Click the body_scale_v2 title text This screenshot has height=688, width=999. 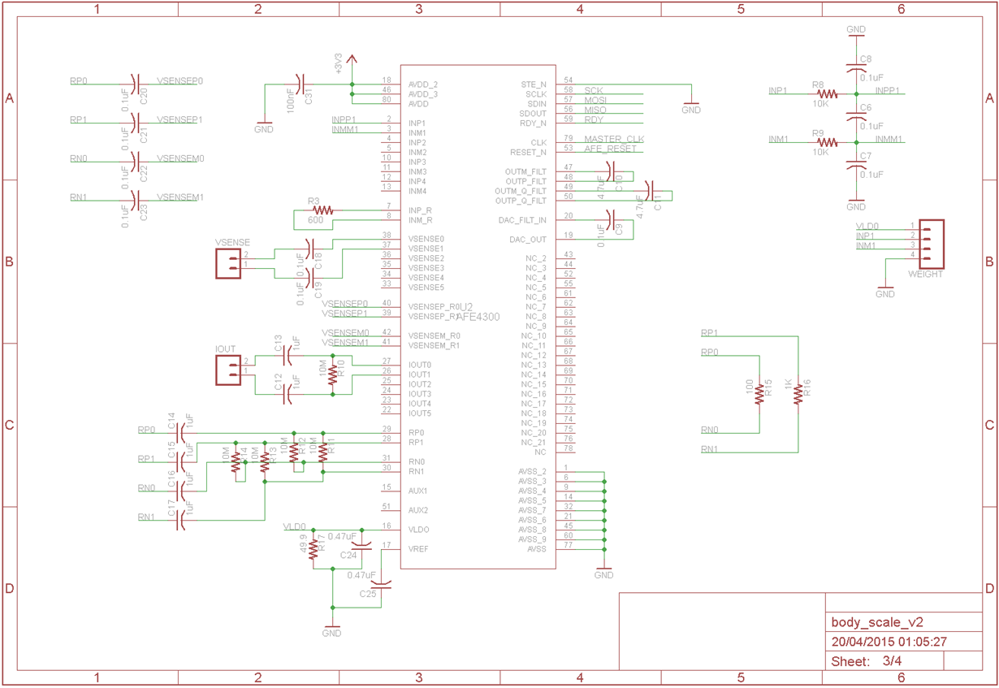877,623
